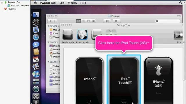Select iDisk in Finder sidebar
The height and width of the screenshot is (104, 186).
54,34
